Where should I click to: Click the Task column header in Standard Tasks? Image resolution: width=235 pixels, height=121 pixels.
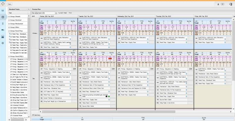[18, 13]
